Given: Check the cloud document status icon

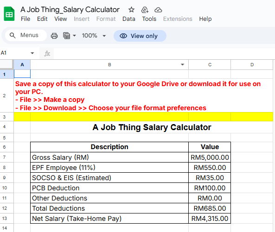Looking at the screenshot, I should (158, 10).
